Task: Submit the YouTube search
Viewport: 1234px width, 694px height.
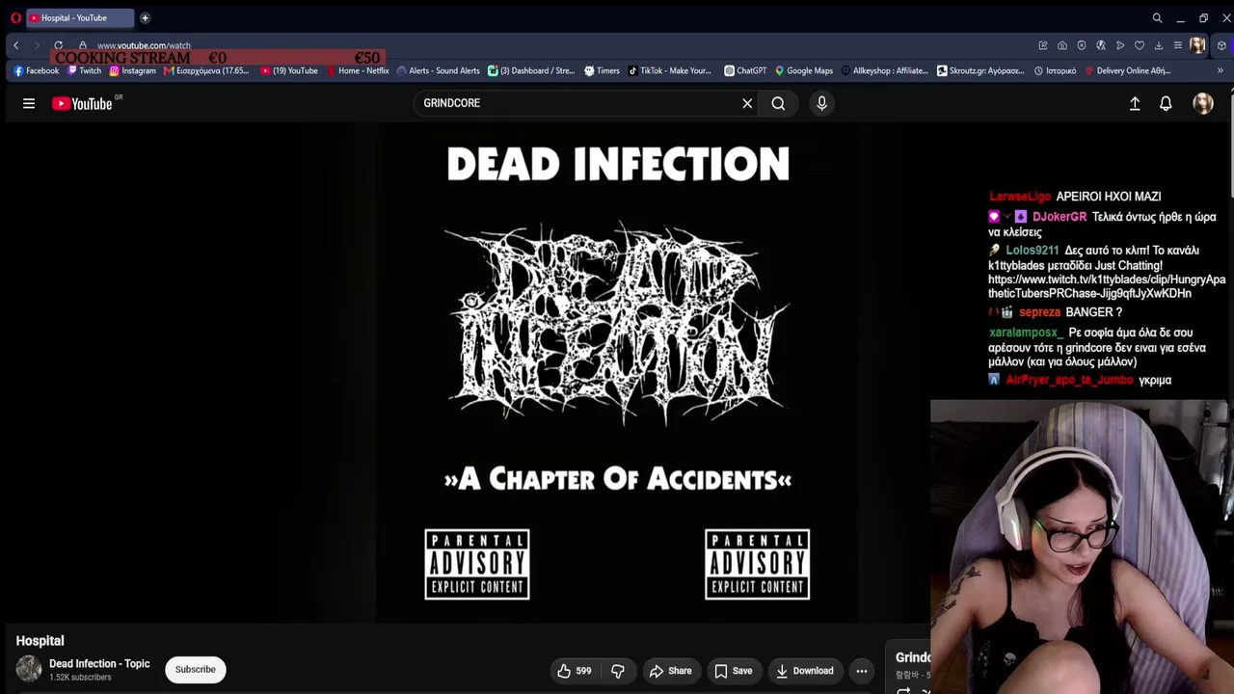Action: coord(778,103)
